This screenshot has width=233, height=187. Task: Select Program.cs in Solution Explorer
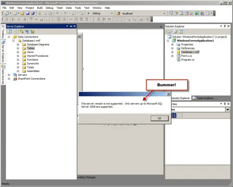[187, 60]
